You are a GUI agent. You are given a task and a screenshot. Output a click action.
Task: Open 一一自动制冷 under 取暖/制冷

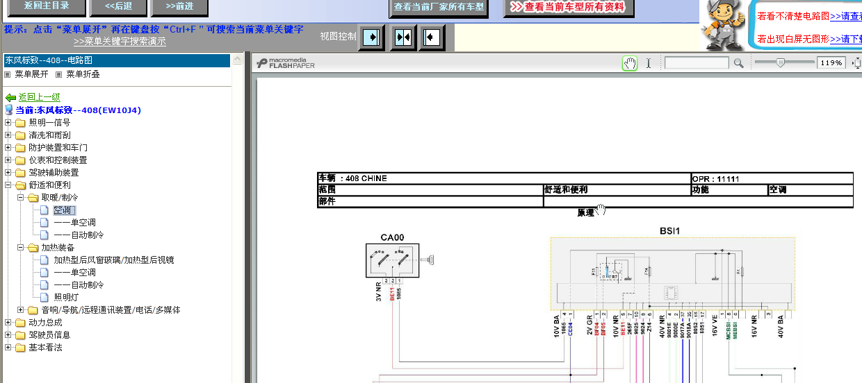coord(79,235)
